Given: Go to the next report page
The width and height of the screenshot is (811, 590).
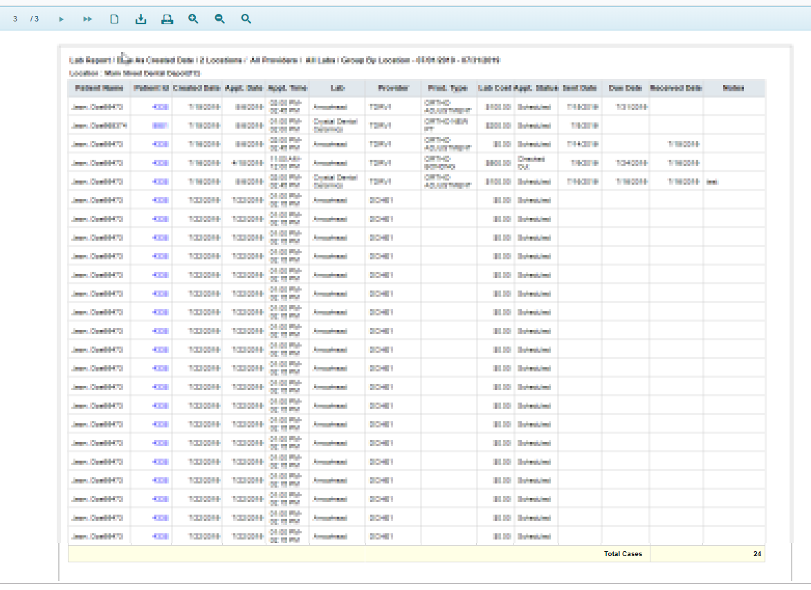Looking at the screenshot, I should 62,19.
